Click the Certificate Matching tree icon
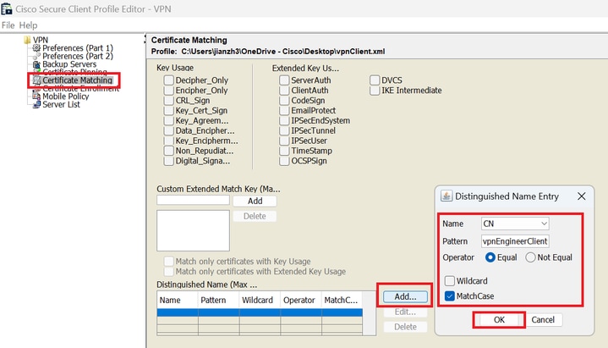The width and height of the screenshot is (608, 348). coord(36,80)
